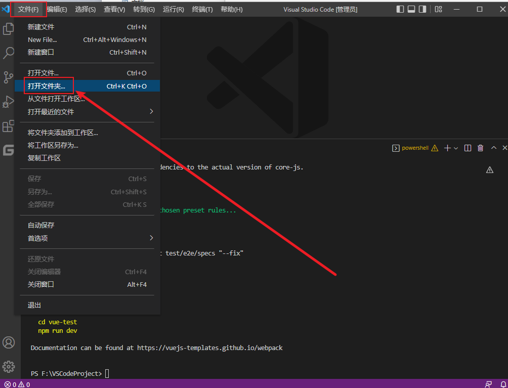Open the Explorer view in activity bar
This screenshot has width=508, height=388.
(9, 29)
